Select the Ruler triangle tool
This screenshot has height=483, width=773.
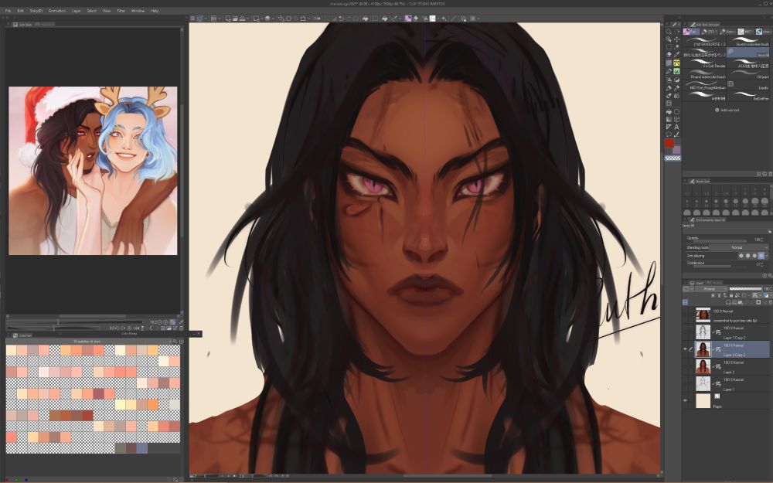point(669,127)
